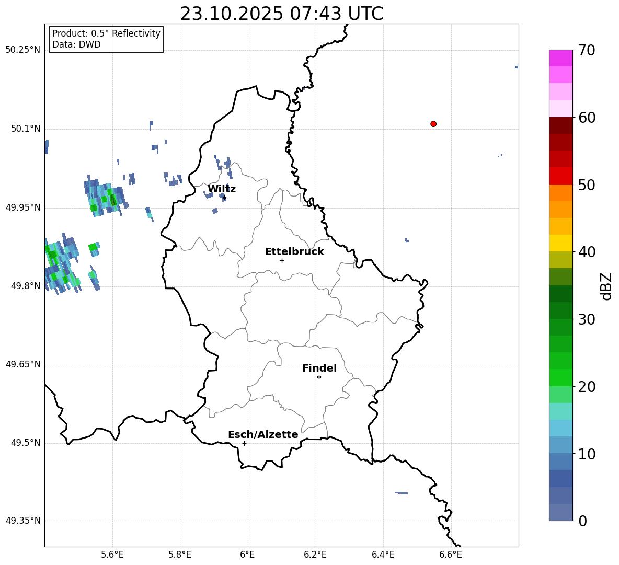Click the 6°E longitude label

(247, 555)
